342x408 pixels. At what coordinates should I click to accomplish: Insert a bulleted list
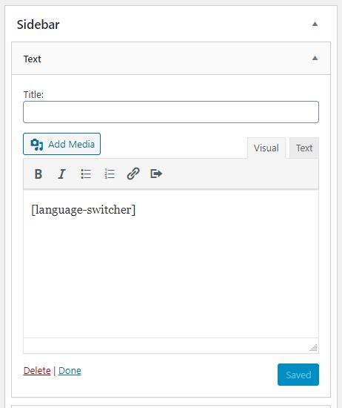(86, 174)
